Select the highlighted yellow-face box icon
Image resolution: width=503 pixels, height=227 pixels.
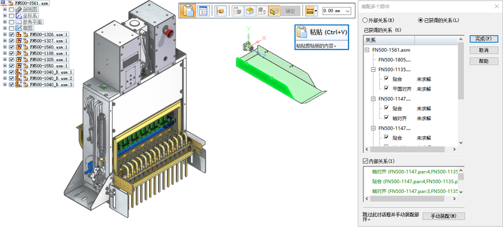[274, 11]
